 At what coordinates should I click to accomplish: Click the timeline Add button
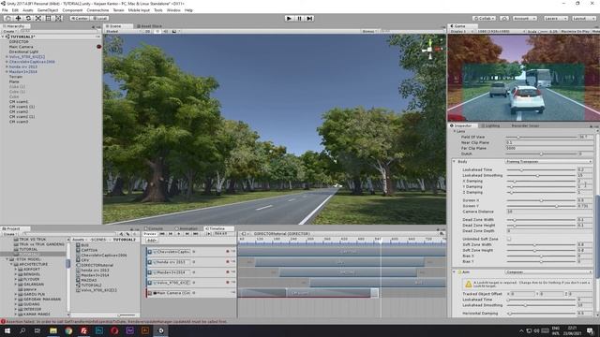click(x=152, y=241)
